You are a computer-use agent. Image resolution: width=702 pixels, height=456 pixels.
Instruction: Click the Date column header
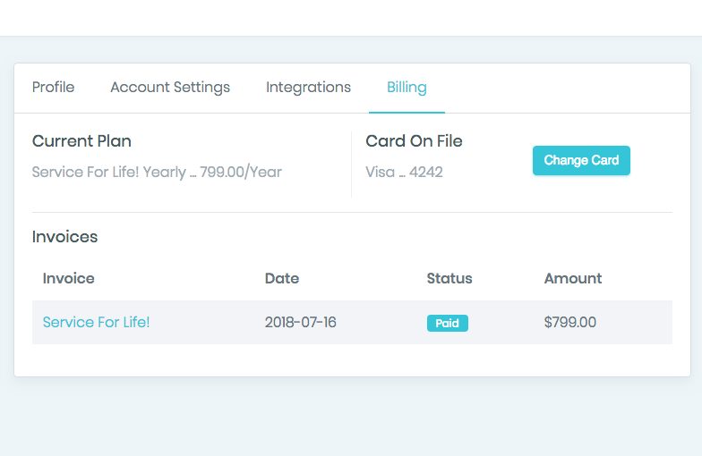[281, 278]
